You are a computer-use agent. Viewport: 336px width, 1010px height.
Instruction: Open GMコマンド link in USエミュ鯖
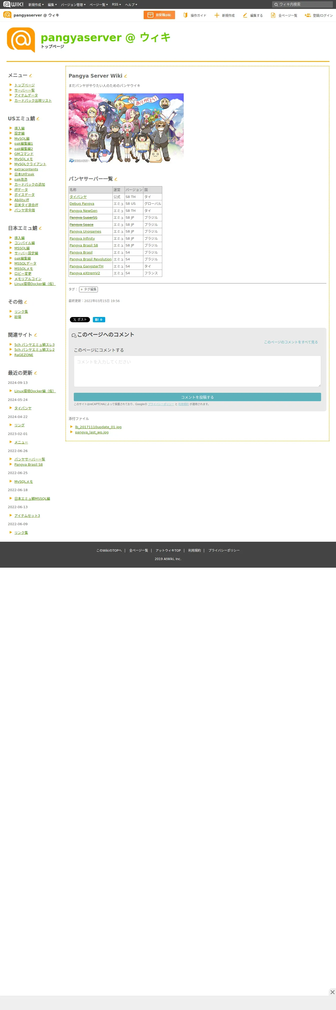[x=24, y=154]
